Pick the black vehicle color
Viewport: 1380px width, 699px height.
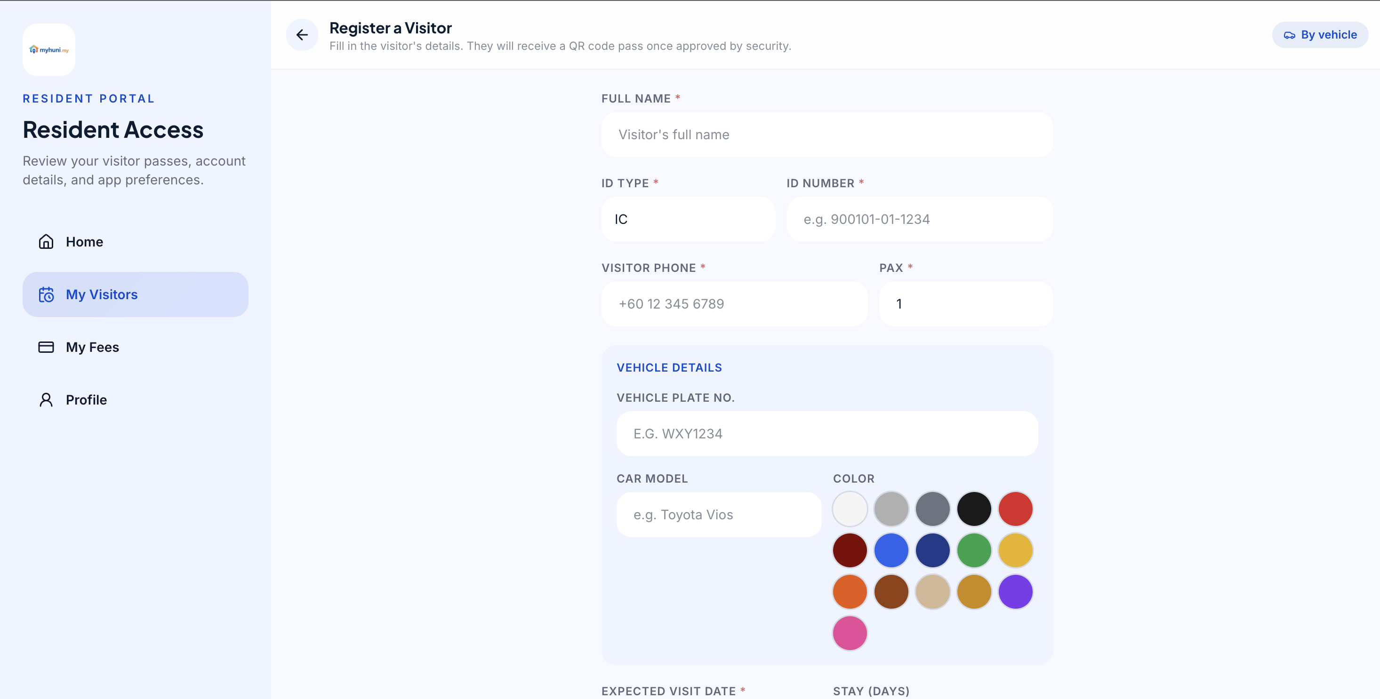click(x=974, y=509)
